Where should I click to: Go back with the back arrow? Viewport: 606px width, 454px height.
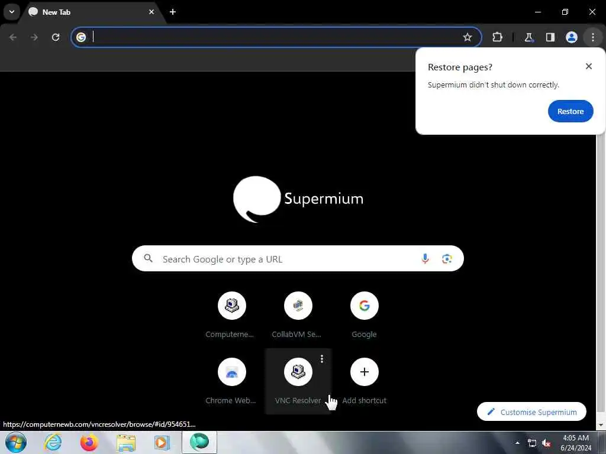(x=13, y=37)
